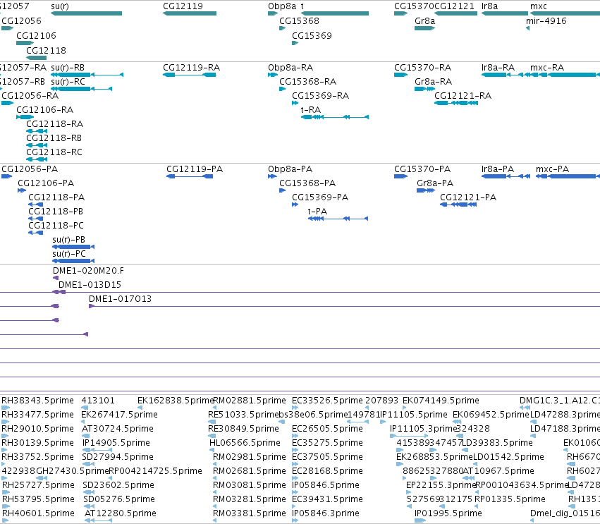600x524 pixels.
Task: Open the CG12121-PA protein label
Action: (x=468, y=197)
